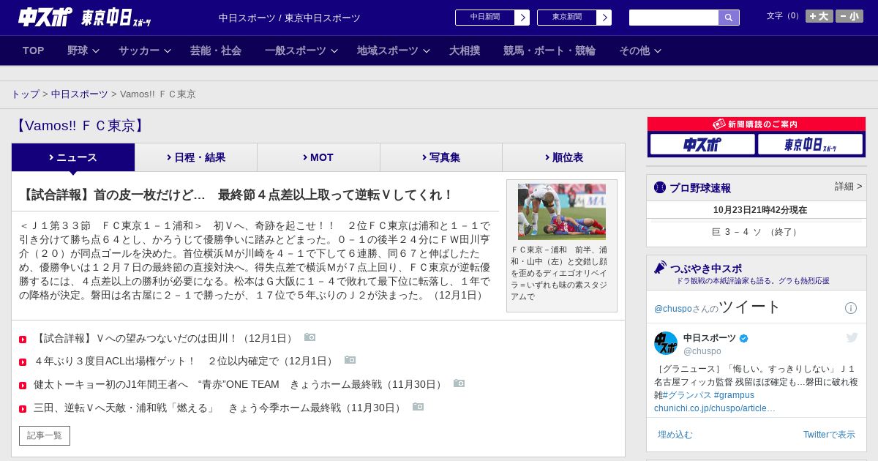Click camera icon beside 健太トーキョー article
Screen dimensions: 878x461
(459, 383)
